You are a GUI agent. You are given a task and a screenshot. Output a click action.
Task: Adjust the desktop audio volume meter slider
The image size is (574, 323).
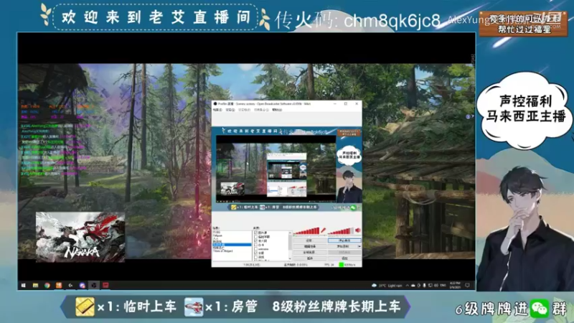[x=341, y=230]
